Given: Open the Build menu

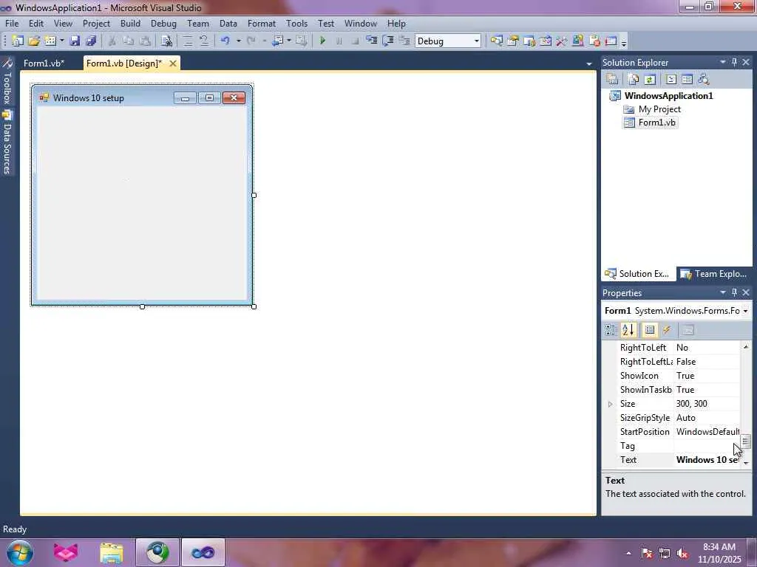Looking at the screenshot, I should pyautogui.click(x=130, y=23).
